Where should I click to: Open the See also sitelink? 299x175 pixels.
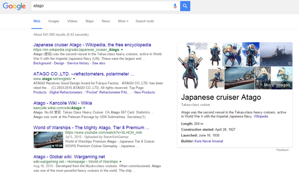pos(99,63)
